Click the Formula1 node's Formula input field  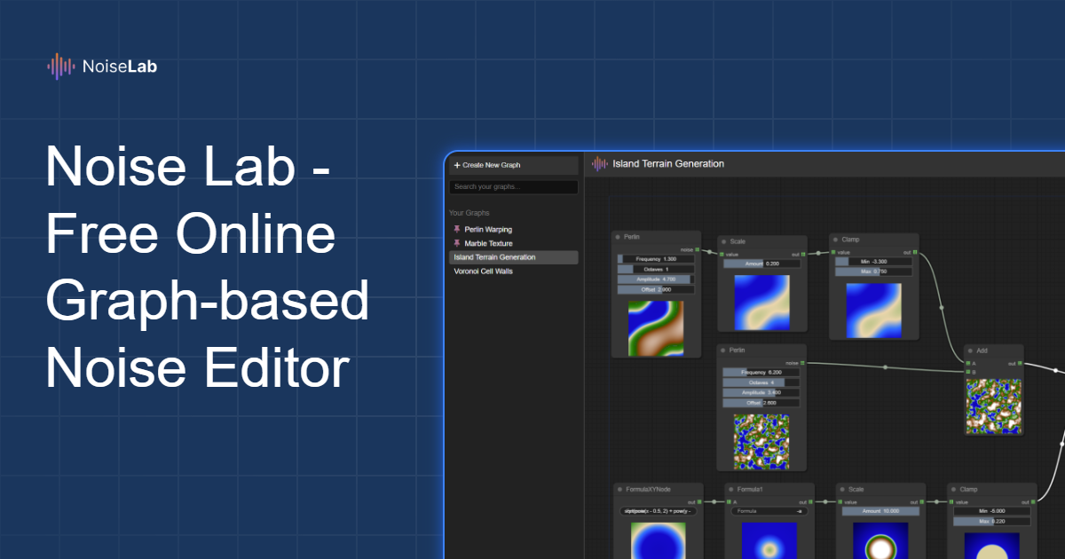pyautogui.click(x=769, y=511)
